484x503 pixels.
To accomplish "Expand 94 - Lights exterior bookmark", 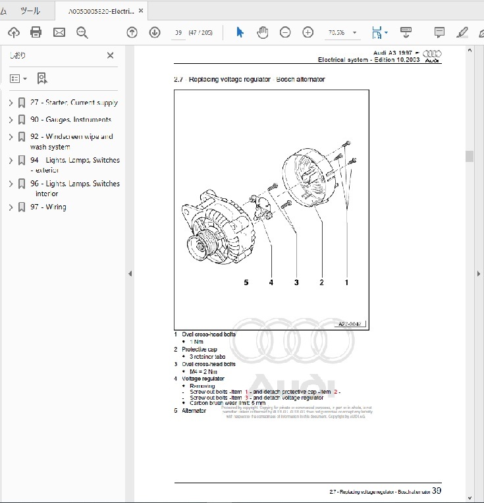I will coord(11,161).
